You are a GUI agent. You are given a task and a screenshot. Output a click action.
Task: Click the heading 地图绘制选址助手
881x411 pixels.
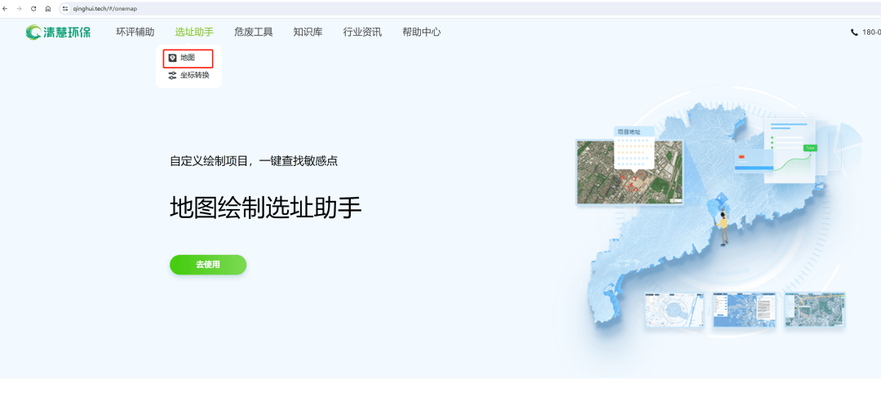266,208
